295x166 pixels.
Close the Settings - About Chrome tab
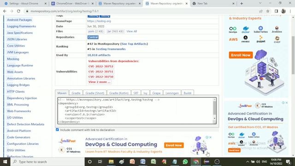pos(46,3)
